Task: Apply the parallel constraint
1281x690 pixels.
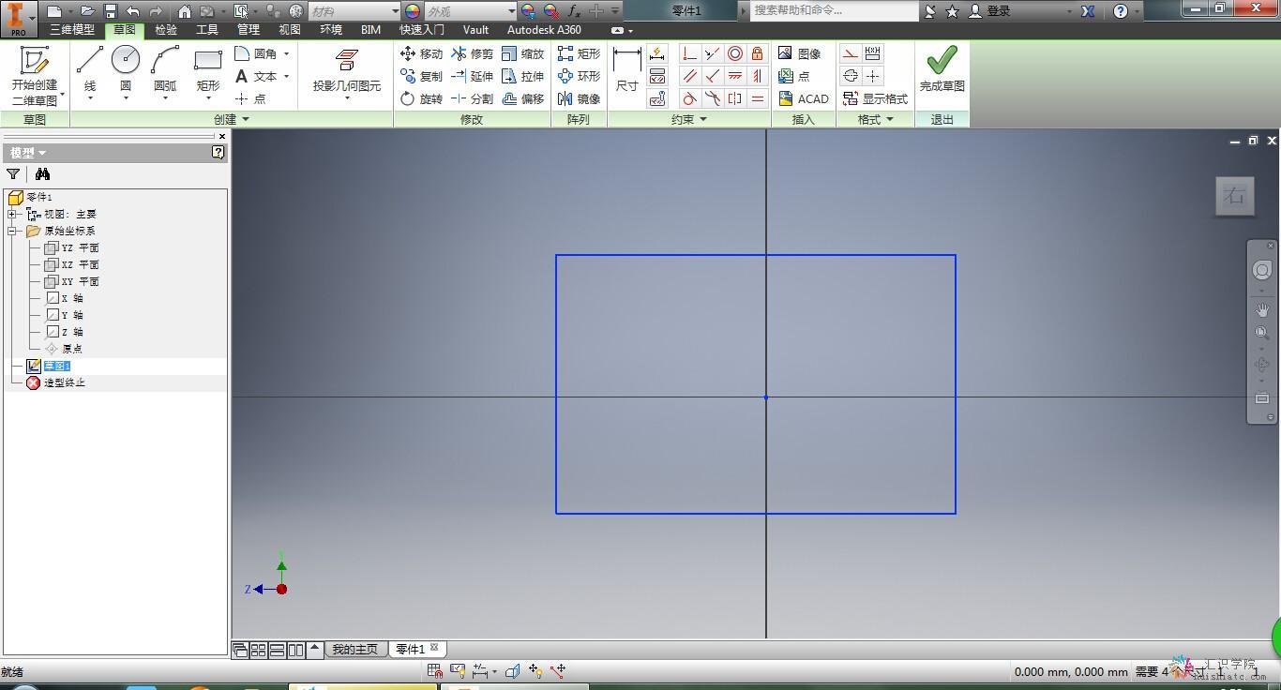Action: 690,76
